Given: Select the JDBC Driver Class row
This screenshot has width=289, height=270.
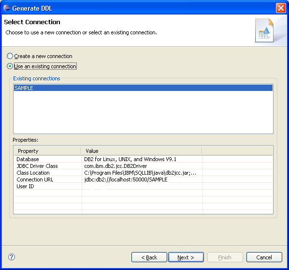Looking at the screenshot, I should coord(143,166).
